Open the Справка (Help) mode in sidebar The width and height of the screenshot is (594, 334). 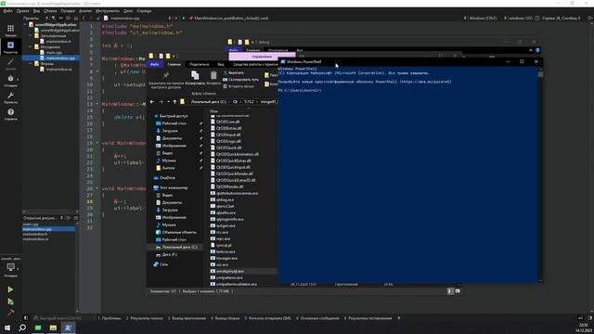click(x=10, y=113)
